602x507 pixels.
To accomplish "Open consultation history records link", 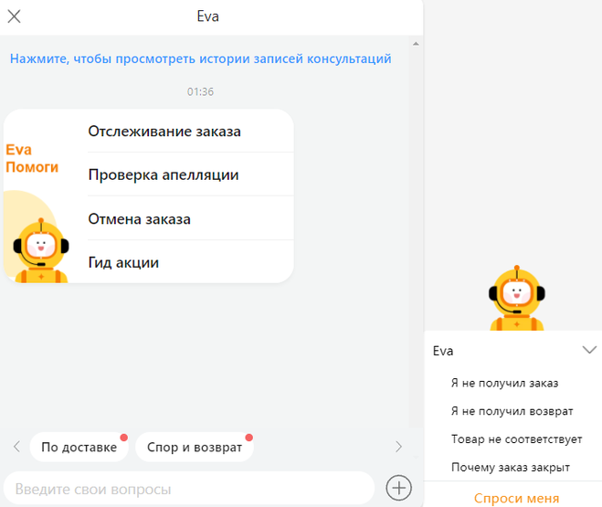I will pos(200,58).
